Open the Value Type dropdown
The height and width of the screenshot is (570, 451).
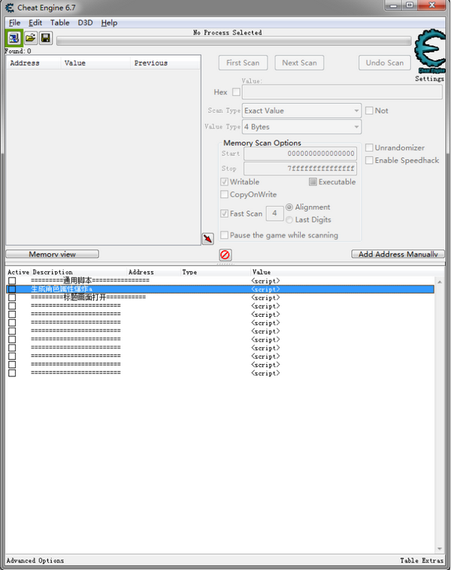pyautogui.click(x=301, y=127)
